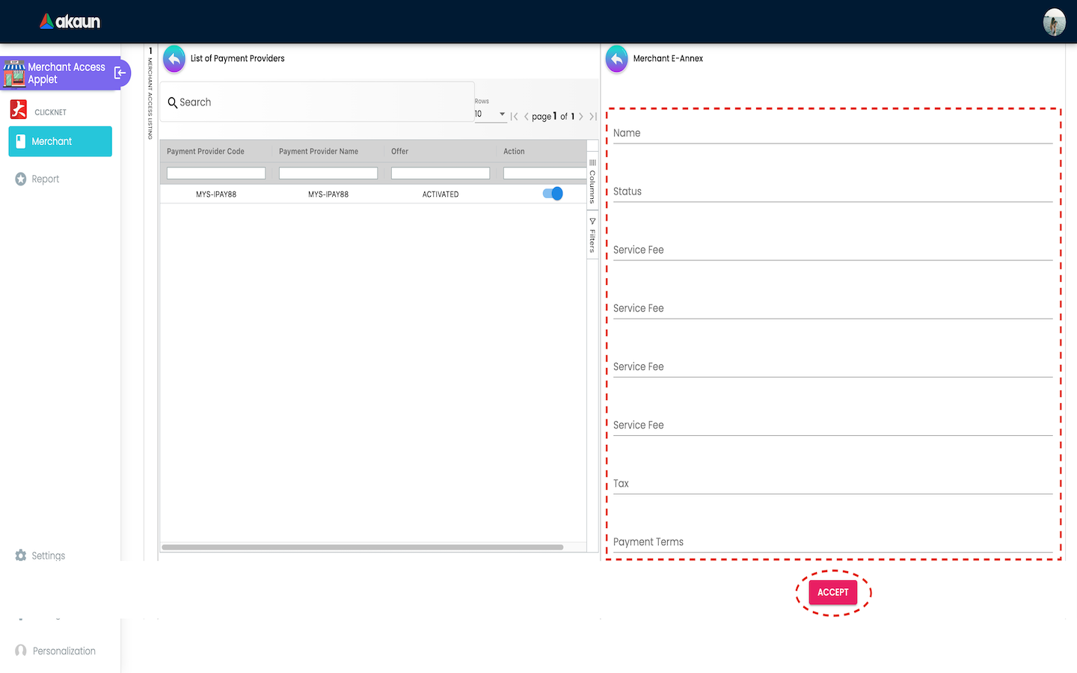Click the akaun logo

click(70, 22)
